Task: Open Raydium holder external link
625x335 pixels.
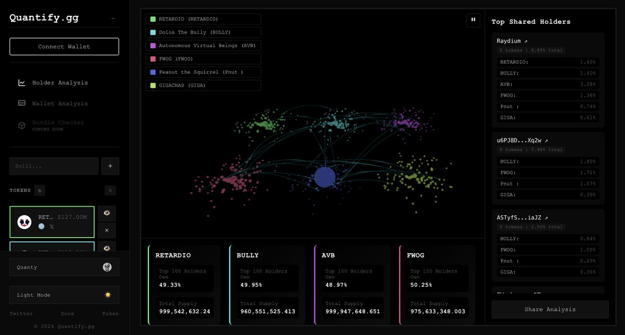Action: [526, 41]
